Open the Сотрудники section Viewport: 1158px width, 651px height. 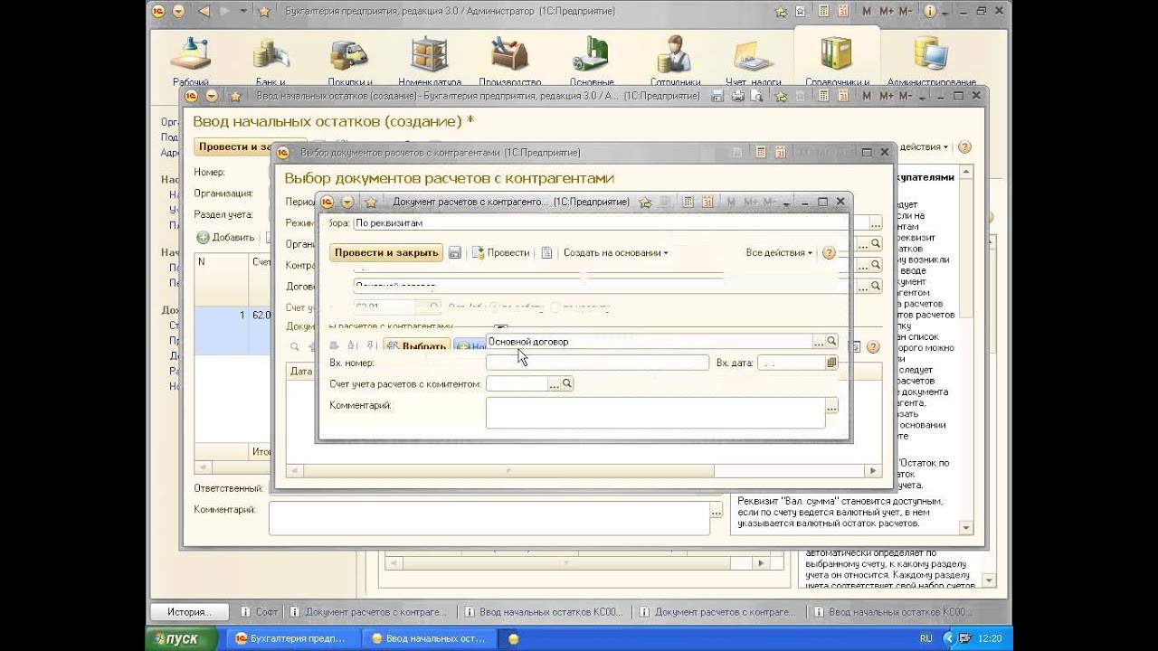(x=675, y=61)
